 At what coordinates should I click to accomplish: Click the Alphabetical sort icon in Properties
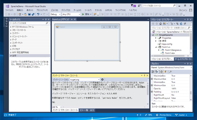[x=157, y=72]
